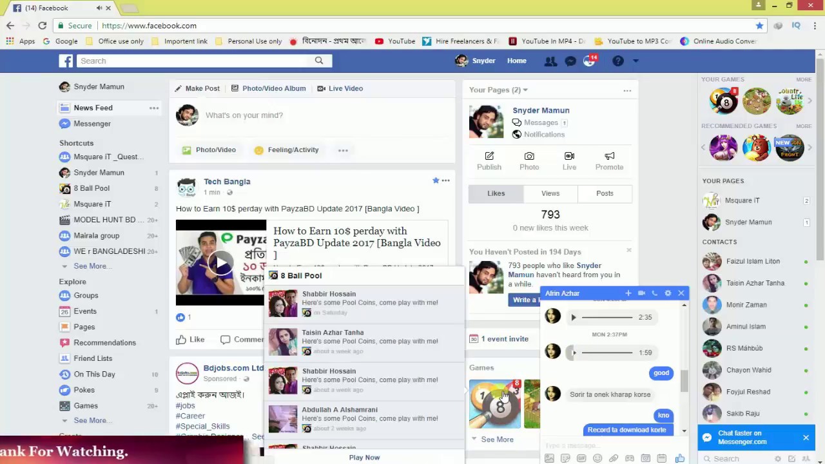The image size is (825, 464).
Task: Dismiss the You Haven't Posted notice
Action: point(629,250)
